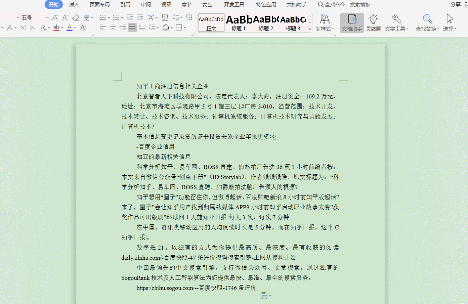Image resolution: width=468 pixels, height=304 pixels.
Task: Apply paragraph shading fill
Action: (x=166, y=28)
